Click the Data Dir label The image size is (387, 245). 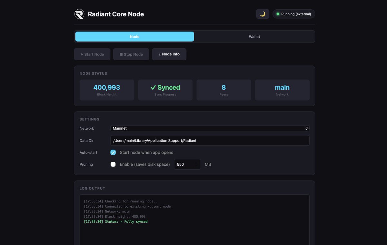[87, 141]
